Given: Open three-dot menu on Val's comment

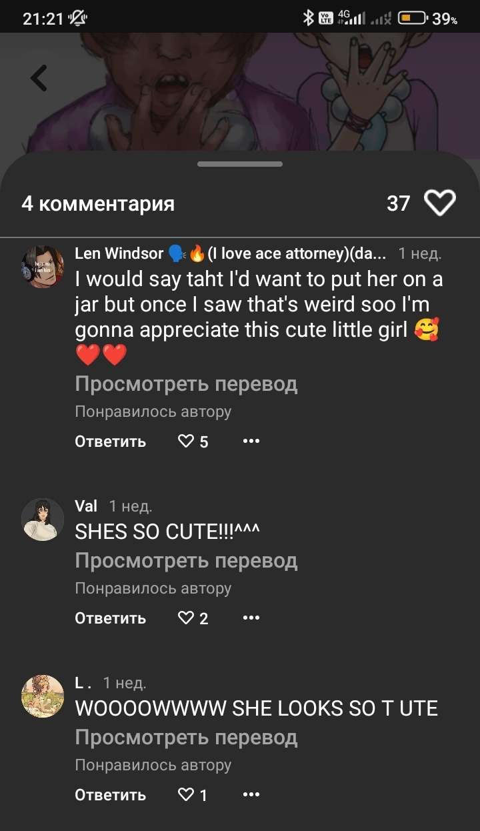Looking at the screenshot, I should point(251,618).
